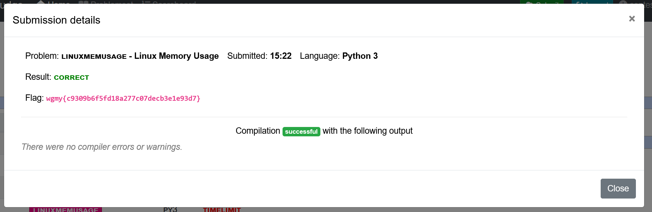Click the no compiler errors message

102,147
